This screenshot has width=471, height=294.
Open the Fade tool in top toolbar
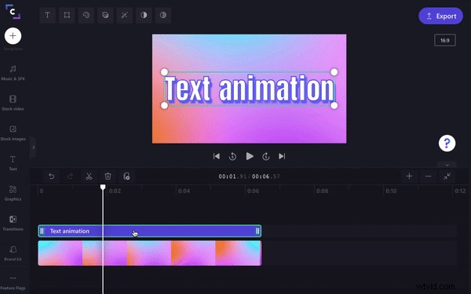(162, 15)
